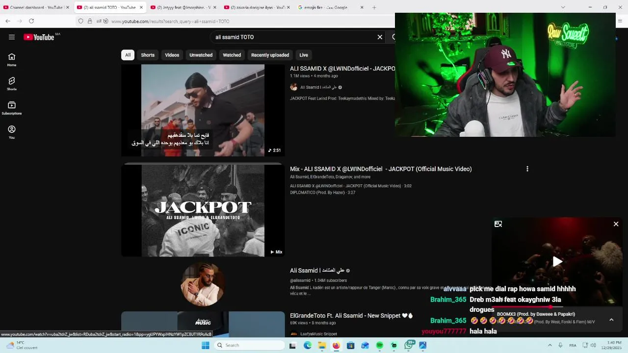Click the YouTube search input field
Screen dimensions: 628x353
pos(294,37)
